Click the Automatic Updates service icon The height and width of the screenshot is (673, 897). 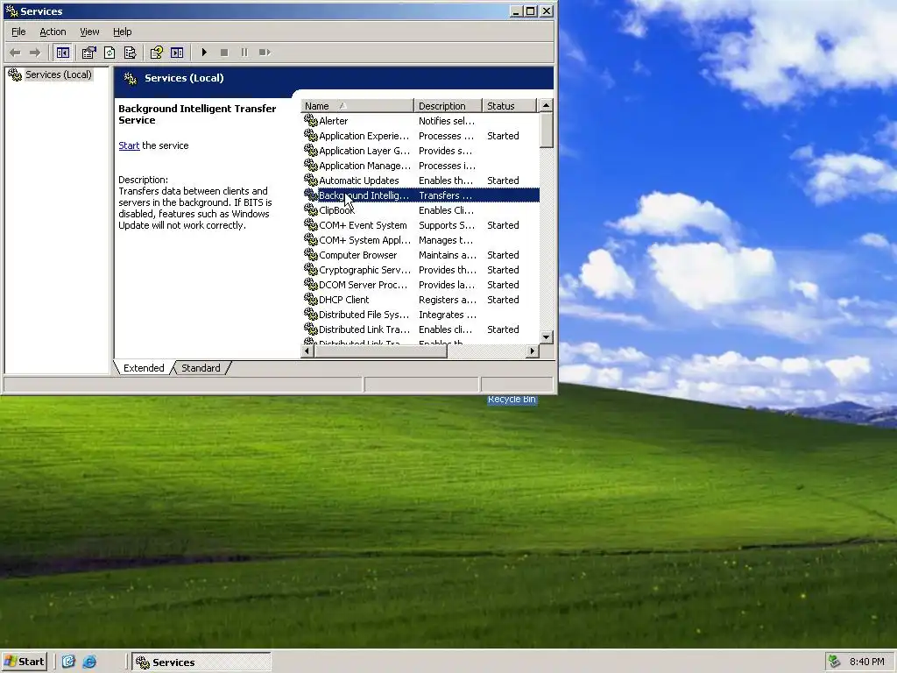[311, 181]
